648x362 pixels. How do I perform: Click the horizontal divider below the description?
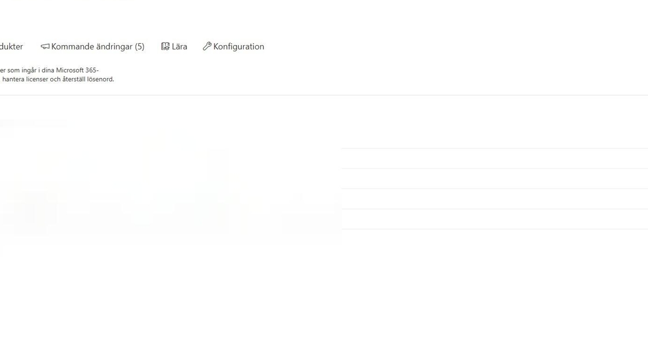(x=324, y=95)
